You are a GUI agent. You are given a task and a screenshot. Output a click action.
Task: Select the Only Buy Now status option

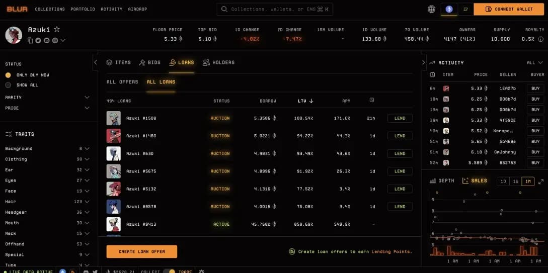coord(27,75)
